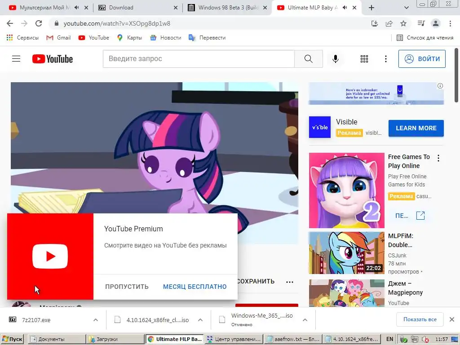Click the Visible banner ad image
Image resolution: width=460 pixels, height=345 pixels.
376,93
